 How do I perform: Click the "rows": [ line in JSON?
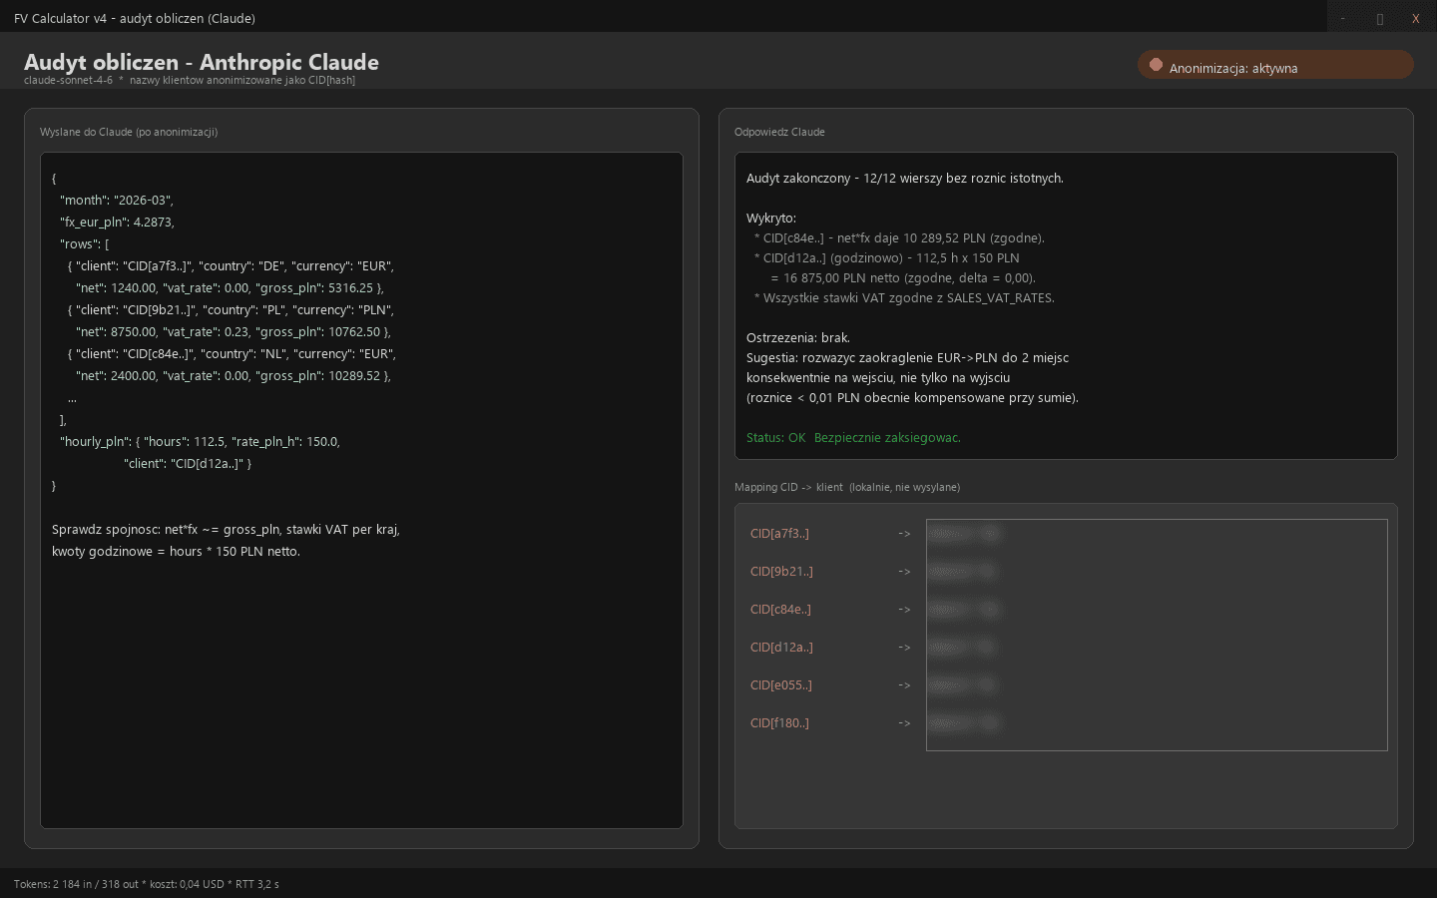click(84, 244)
